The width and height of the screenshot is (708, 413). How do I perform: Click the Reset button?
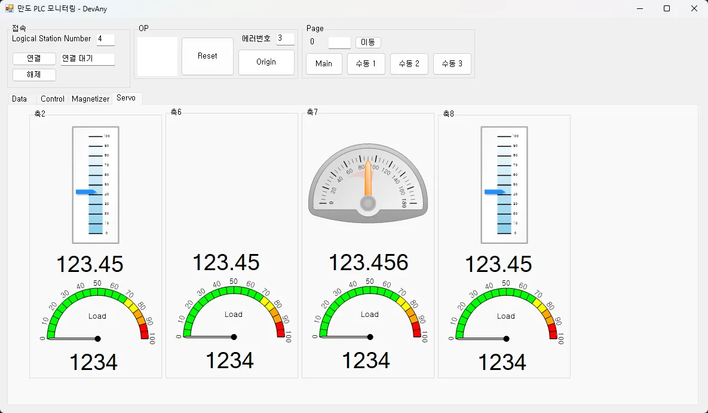pyautogui.click(x=208, y=56)
